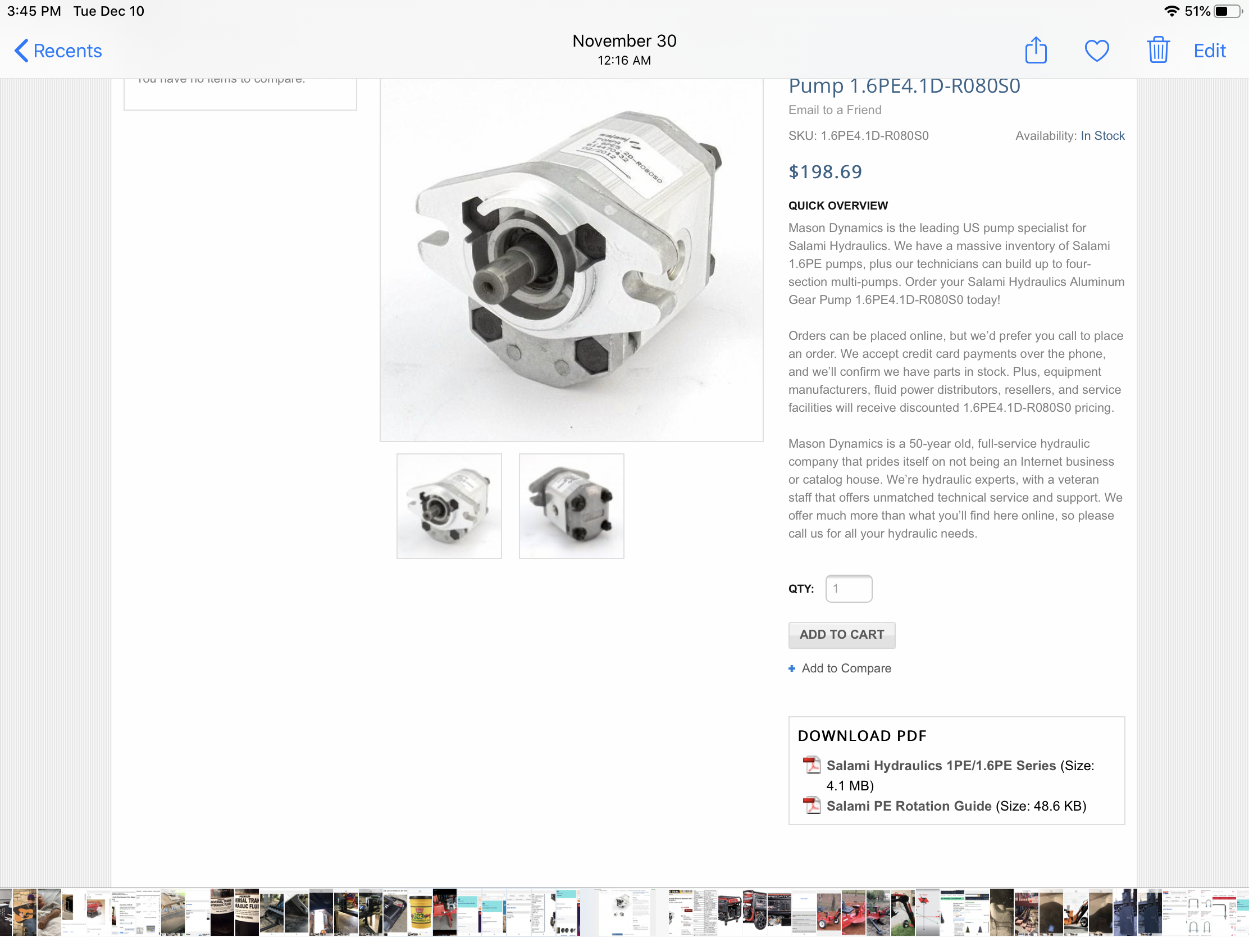Open the Salami PE Rotation Guide link
1249x937 pixels.
909,806
